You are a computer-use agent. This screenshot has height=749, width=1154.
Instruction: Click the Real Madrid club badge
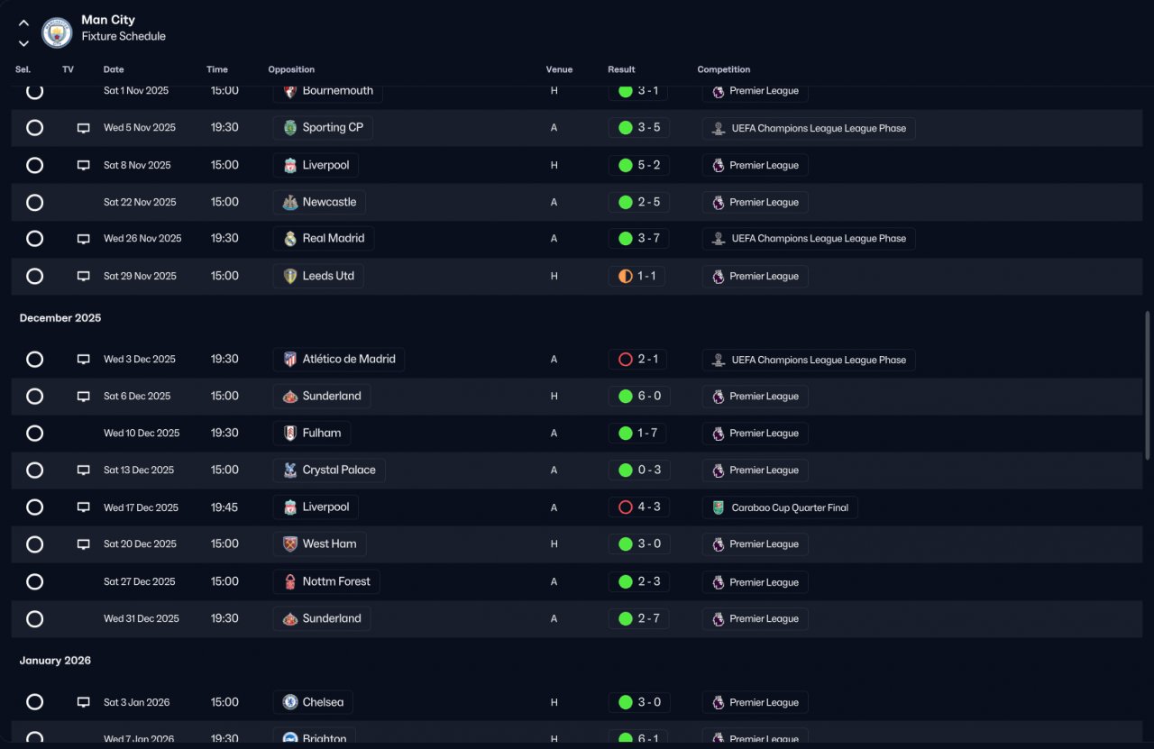point(290,239)
